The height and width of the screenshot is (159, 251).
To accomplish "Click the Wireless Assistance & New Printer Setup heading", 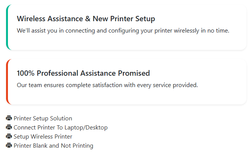I will [x=86, y=19].
